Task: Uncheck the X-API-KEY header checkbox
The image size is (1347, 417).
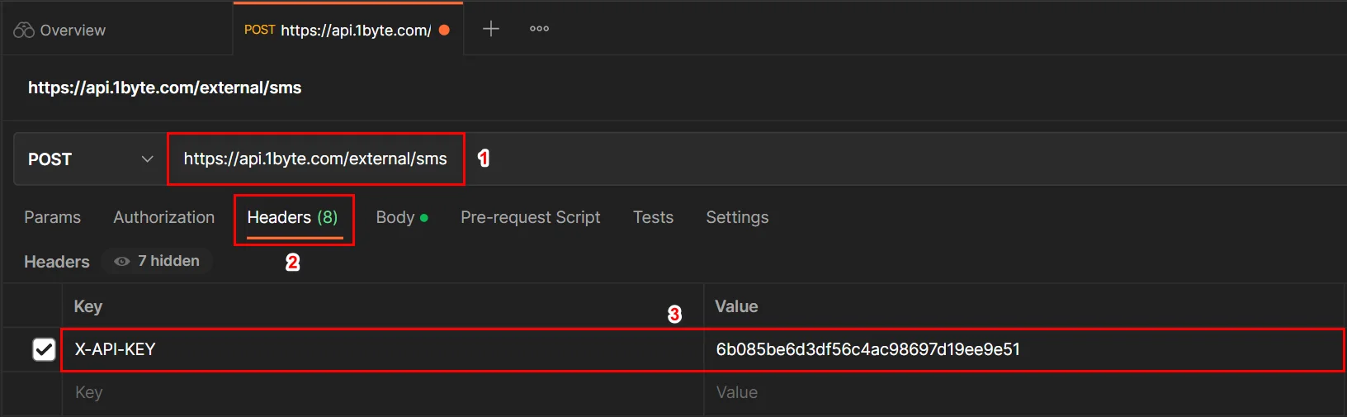Action: coord(44,349)
